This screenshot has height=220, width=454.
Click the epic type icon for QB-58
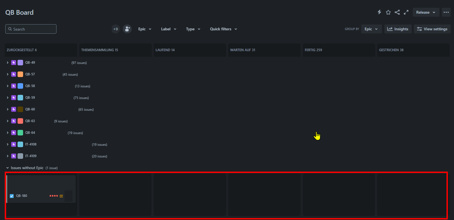pos(14,86)
